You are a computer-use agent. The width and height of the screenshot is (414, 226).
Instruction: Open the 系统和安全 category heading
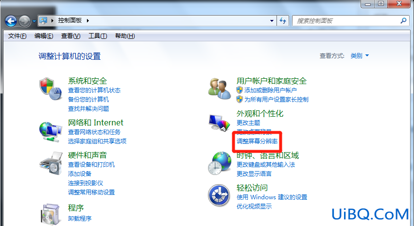click(x=87, y=81)
